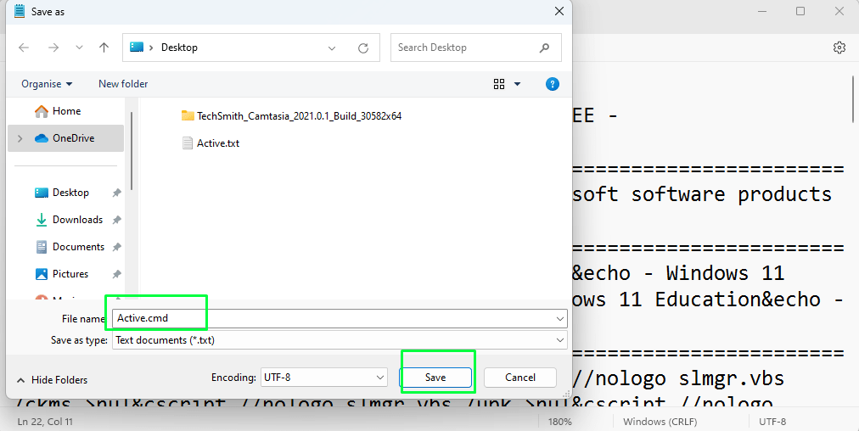The height and width of the screenshot is (431, 859).
Task: Click New folder in toolbar
Action: [x=123, y=84]
